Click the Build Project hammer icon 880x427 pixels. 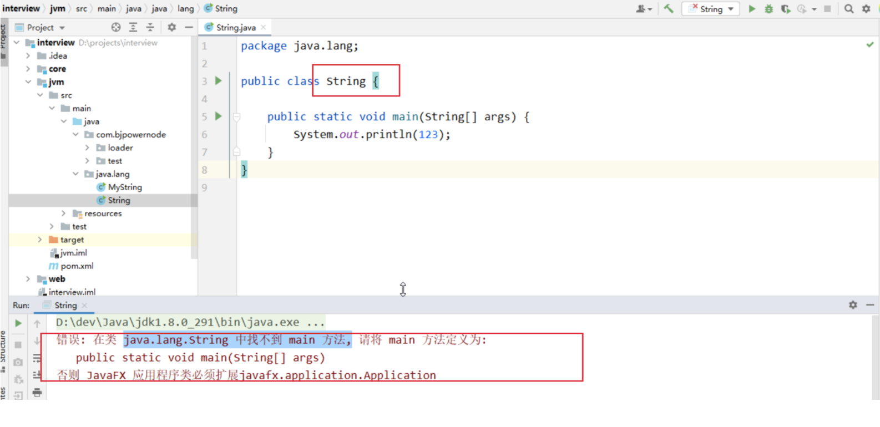(x=669, y=8)
